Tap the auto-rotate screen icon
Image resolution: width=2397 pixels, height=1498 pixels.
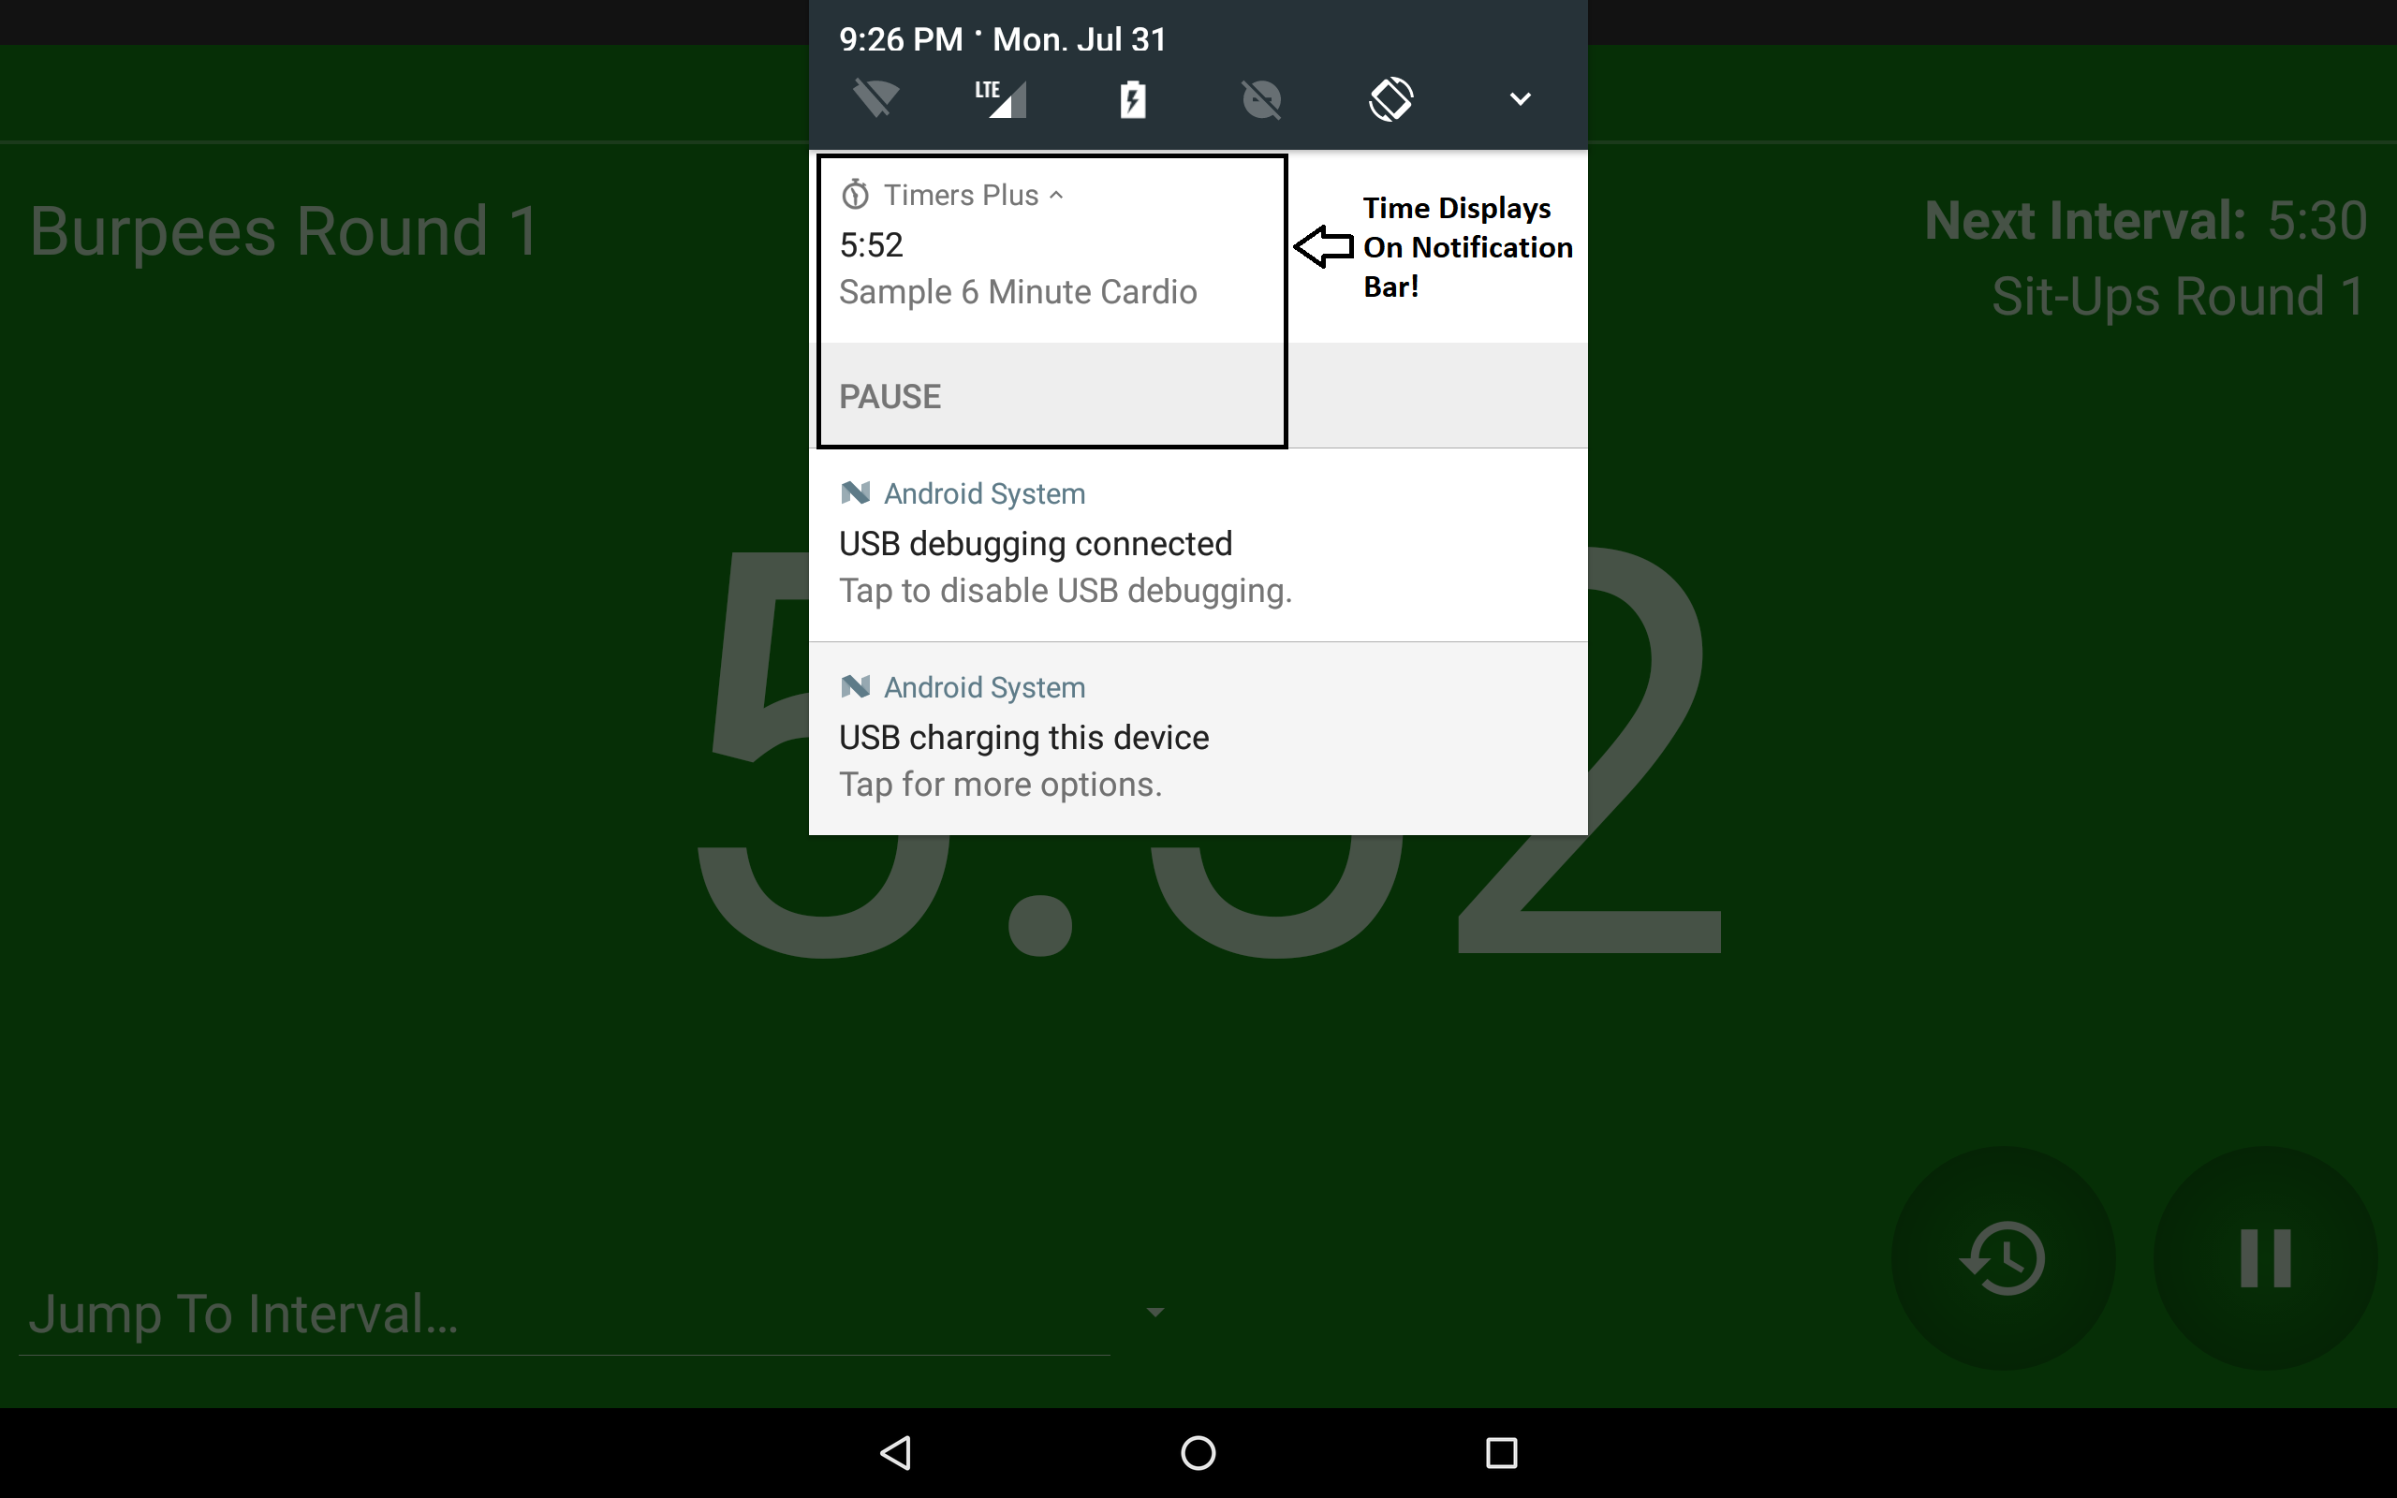coord(1392,98)
